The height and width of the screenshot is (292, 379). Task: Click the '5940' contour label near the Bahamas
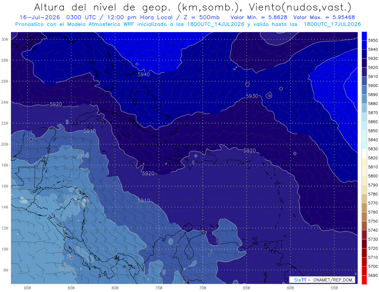tap(144, 75)
